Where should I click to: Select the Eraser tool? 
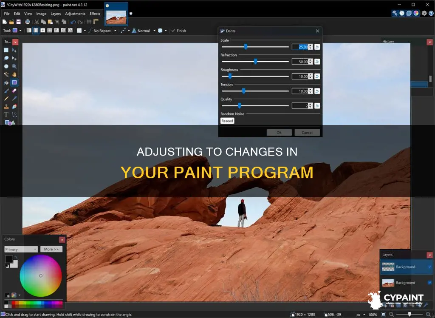click(x=14, y=91)
